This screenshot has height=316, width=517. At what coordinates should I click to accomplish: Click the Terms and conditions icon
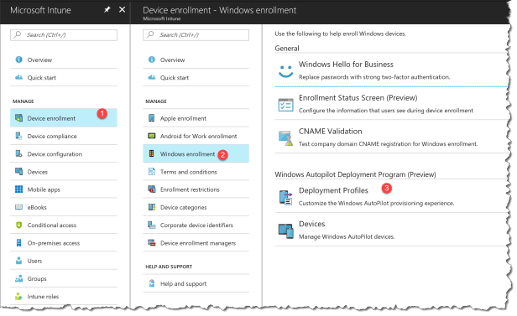(152, 172)
